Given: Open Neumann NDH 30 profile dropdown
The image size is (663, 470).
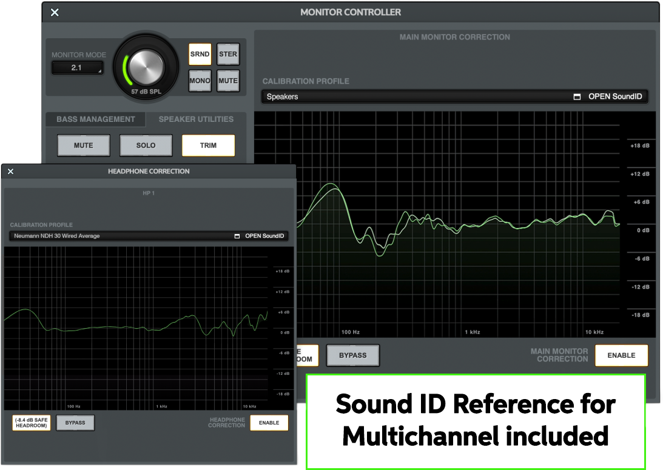Looking at the screenshot, I should (x=121, y=237).
